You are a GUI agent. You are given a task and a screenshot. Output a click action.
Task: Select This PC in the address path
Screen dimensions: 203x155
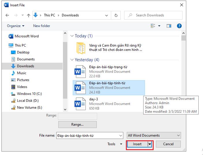coord(49,15)
